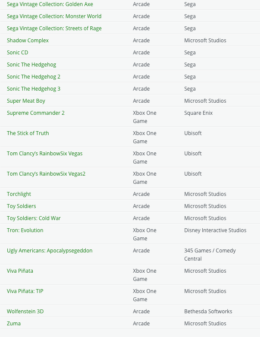Viewport: 260px width, 337px height.
Task: Open the Sonic The Hedgehog 3 link
Action: point(34,89)
